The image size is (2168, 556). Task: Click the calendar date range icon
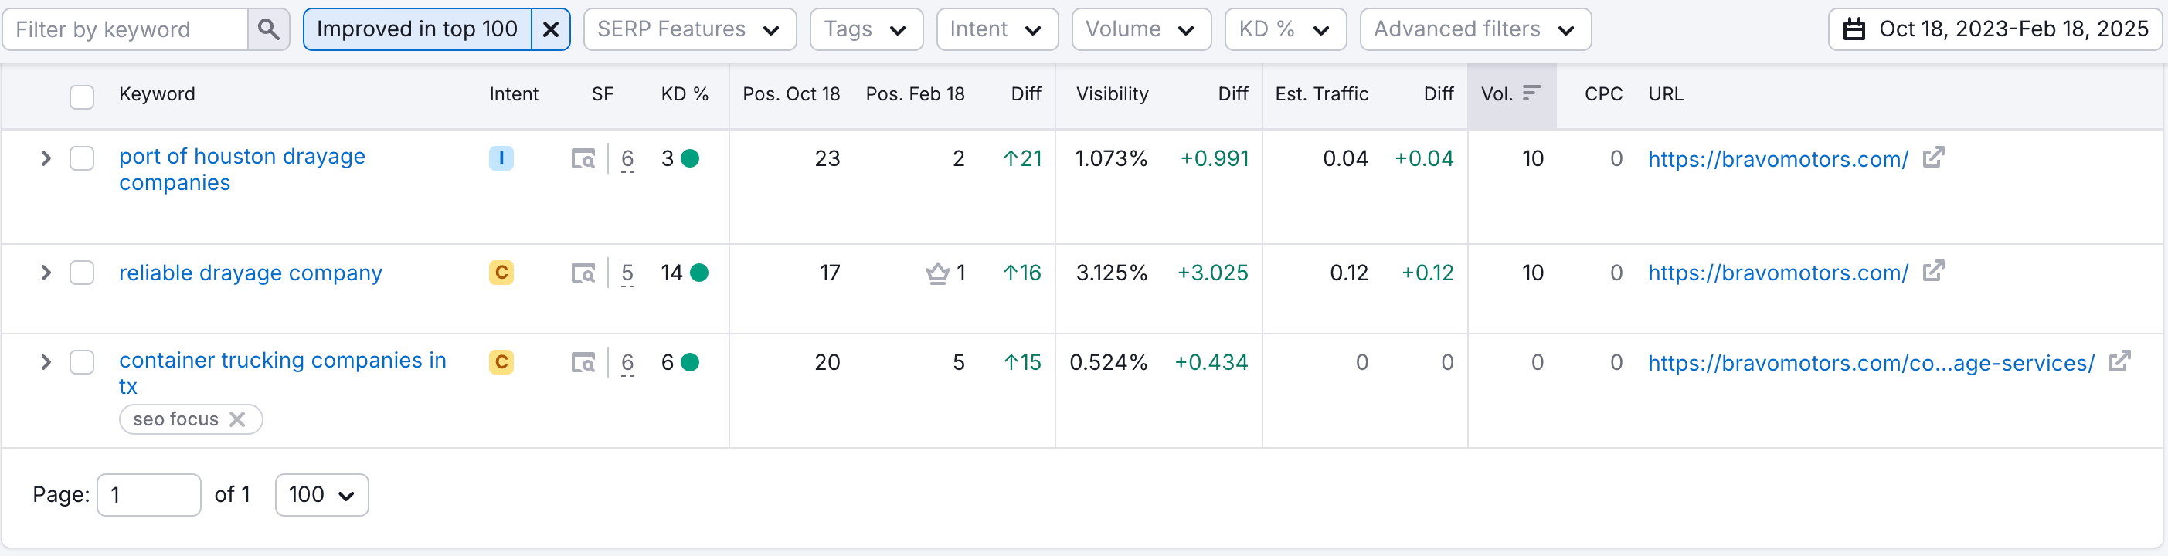click(1854, 29)
